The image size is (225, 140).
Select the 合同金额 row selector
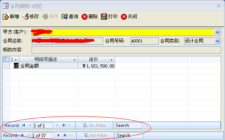(x=6, y=66)
